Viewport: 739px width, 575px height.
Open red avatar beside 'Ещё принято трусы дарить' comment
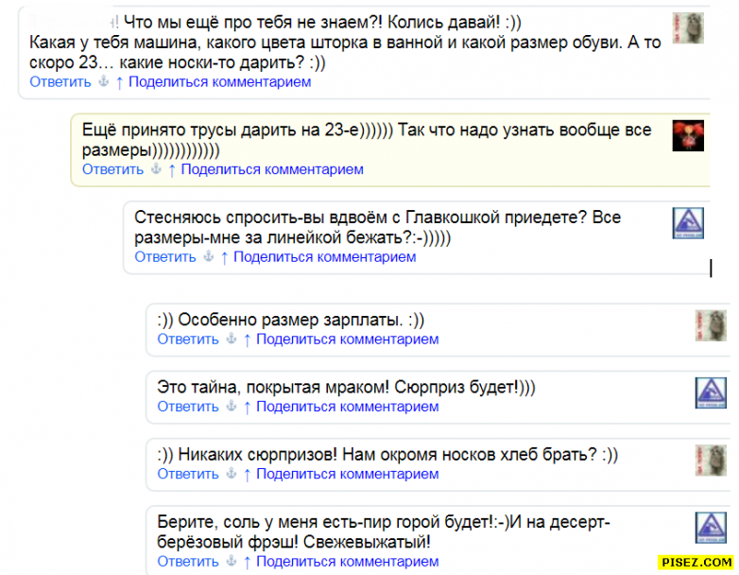click(x=688, y=136)
